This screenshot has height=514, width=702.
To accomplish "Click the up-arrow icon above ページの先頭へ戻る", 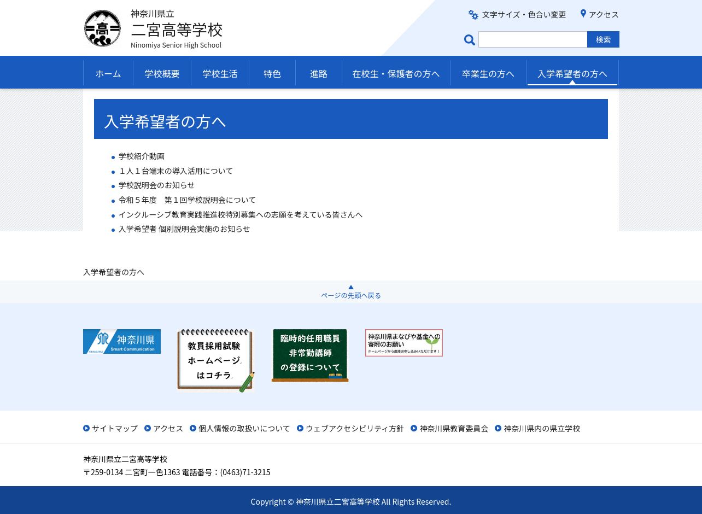I will click(351, 287).
